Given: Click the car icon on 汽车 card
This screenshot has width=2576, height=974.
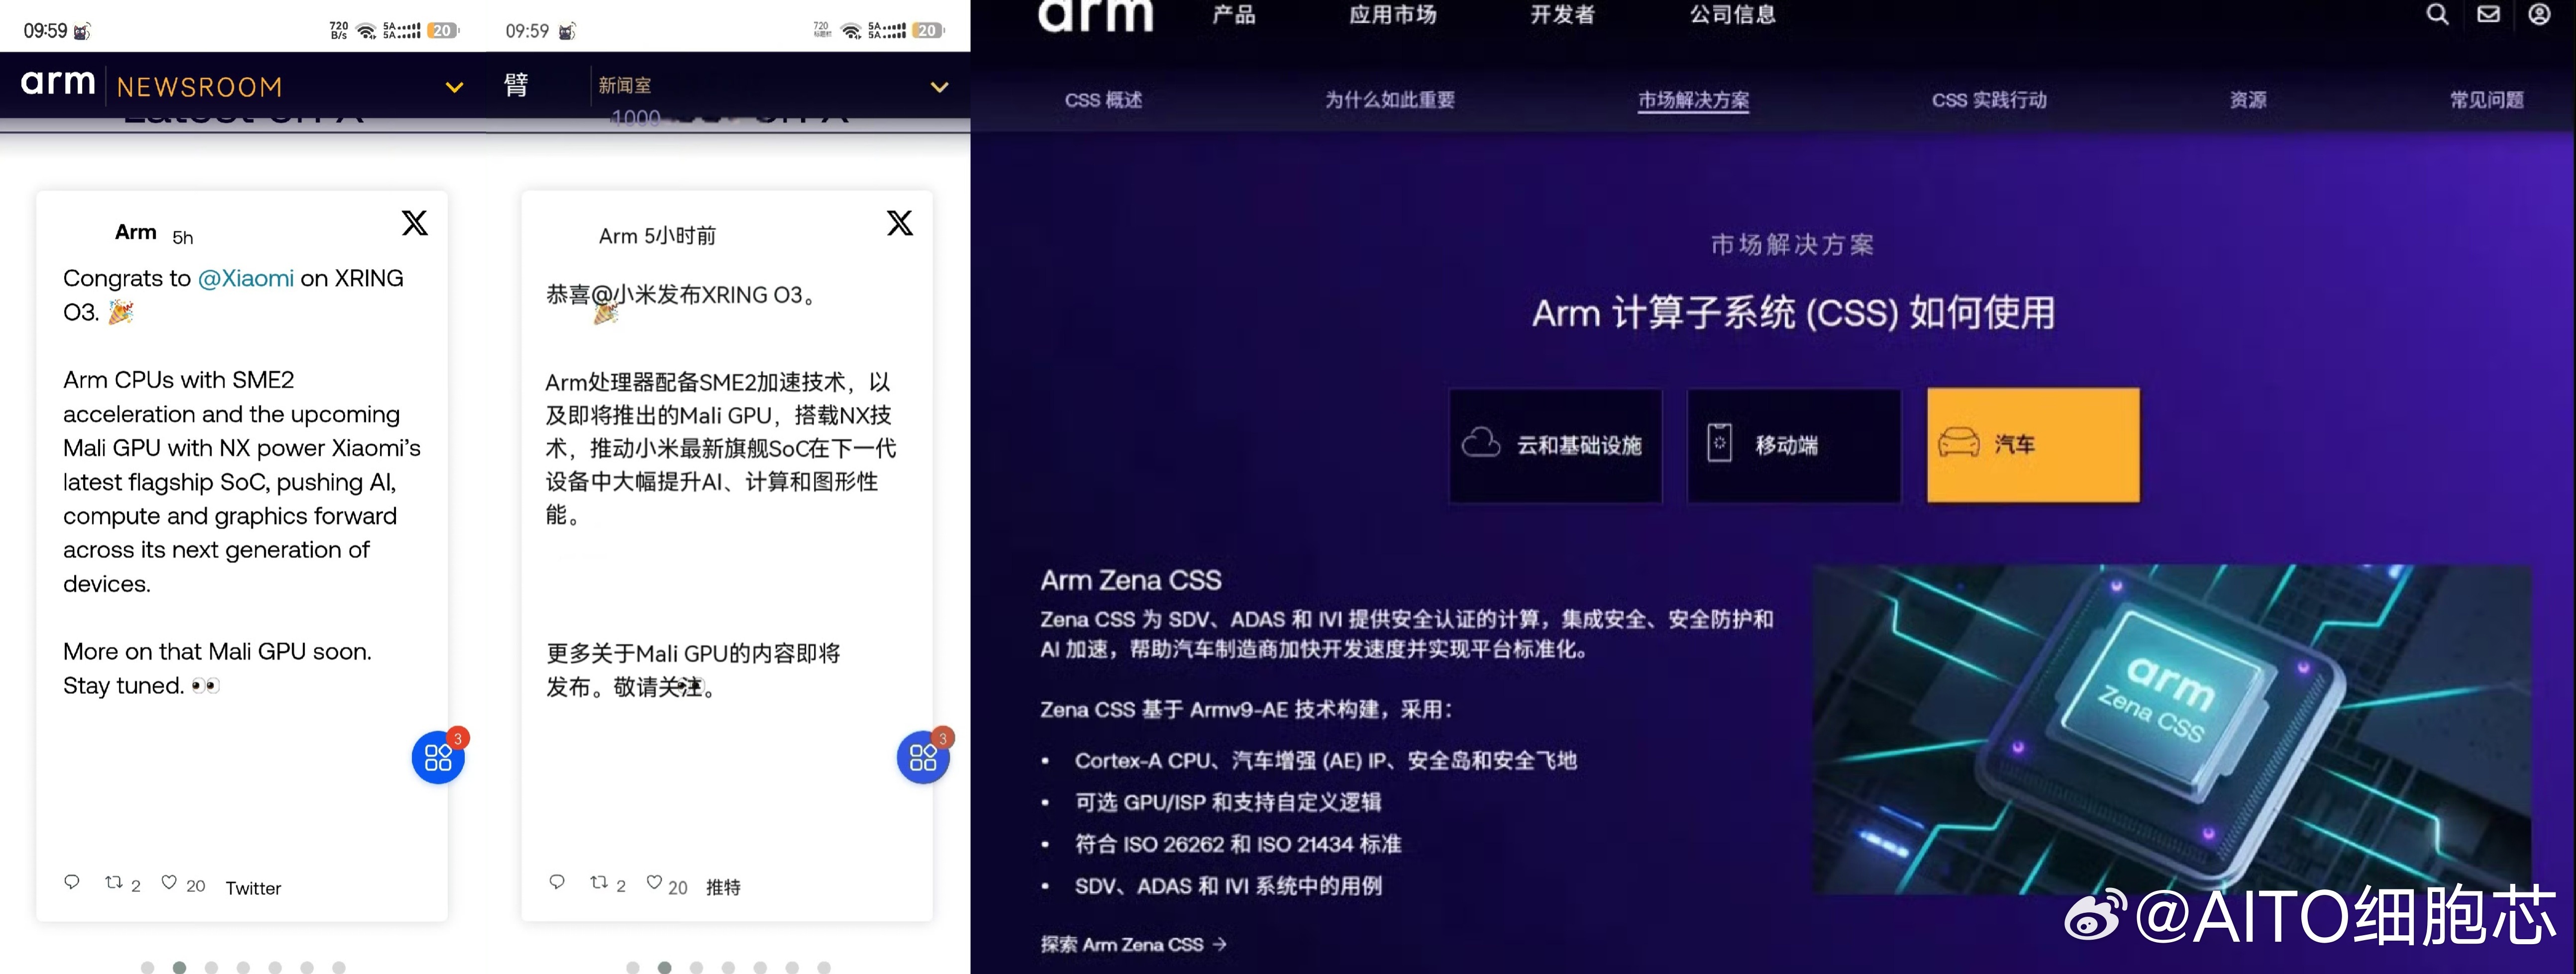Looking at the screenshot, I should (1959, 442).
